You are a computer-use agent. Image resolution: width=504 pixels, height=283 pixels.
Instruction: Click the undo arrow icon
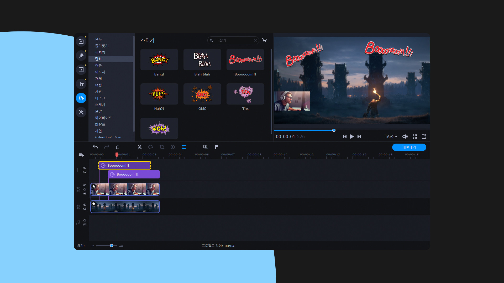(x=96, y=147)
